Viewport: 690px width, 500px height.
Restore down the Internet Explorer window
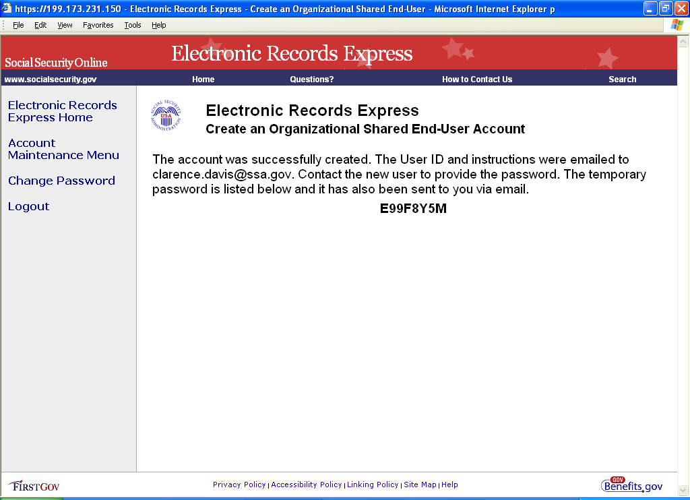[666, 8]
